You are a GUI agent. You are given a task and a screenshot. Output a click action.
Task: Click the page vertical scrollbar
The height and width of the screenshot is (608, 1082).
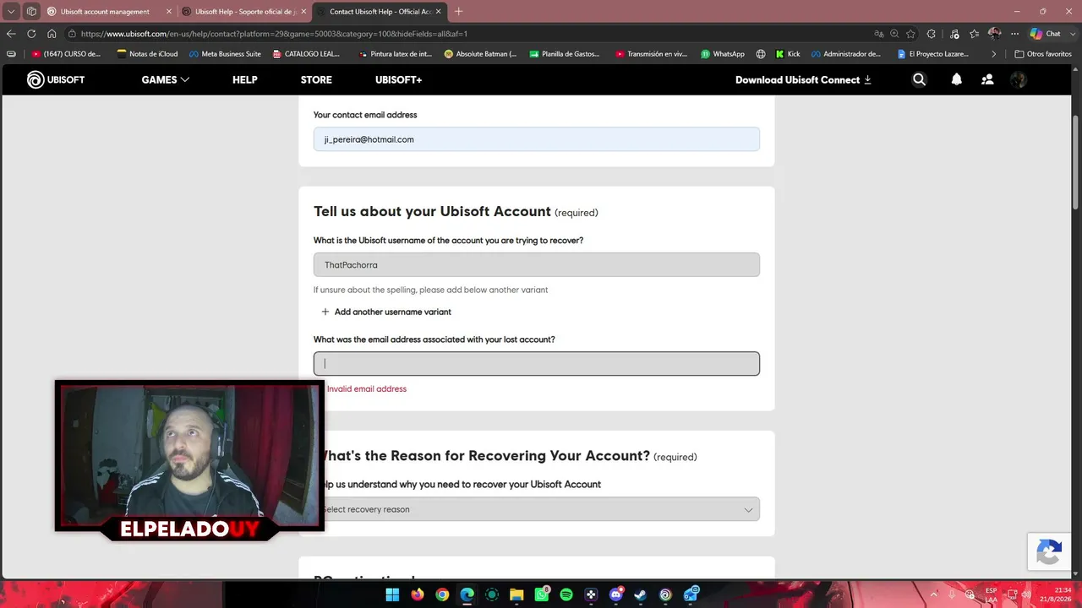point(1076,160)
